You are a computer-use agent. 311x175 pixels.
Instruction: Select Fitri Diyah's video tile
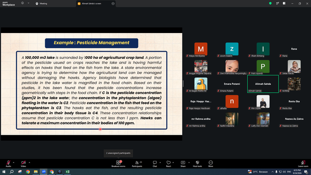tap(263, 102)
